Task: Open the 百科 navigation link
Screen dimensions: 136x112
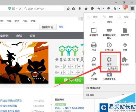Action: click(x=25, y=21)
